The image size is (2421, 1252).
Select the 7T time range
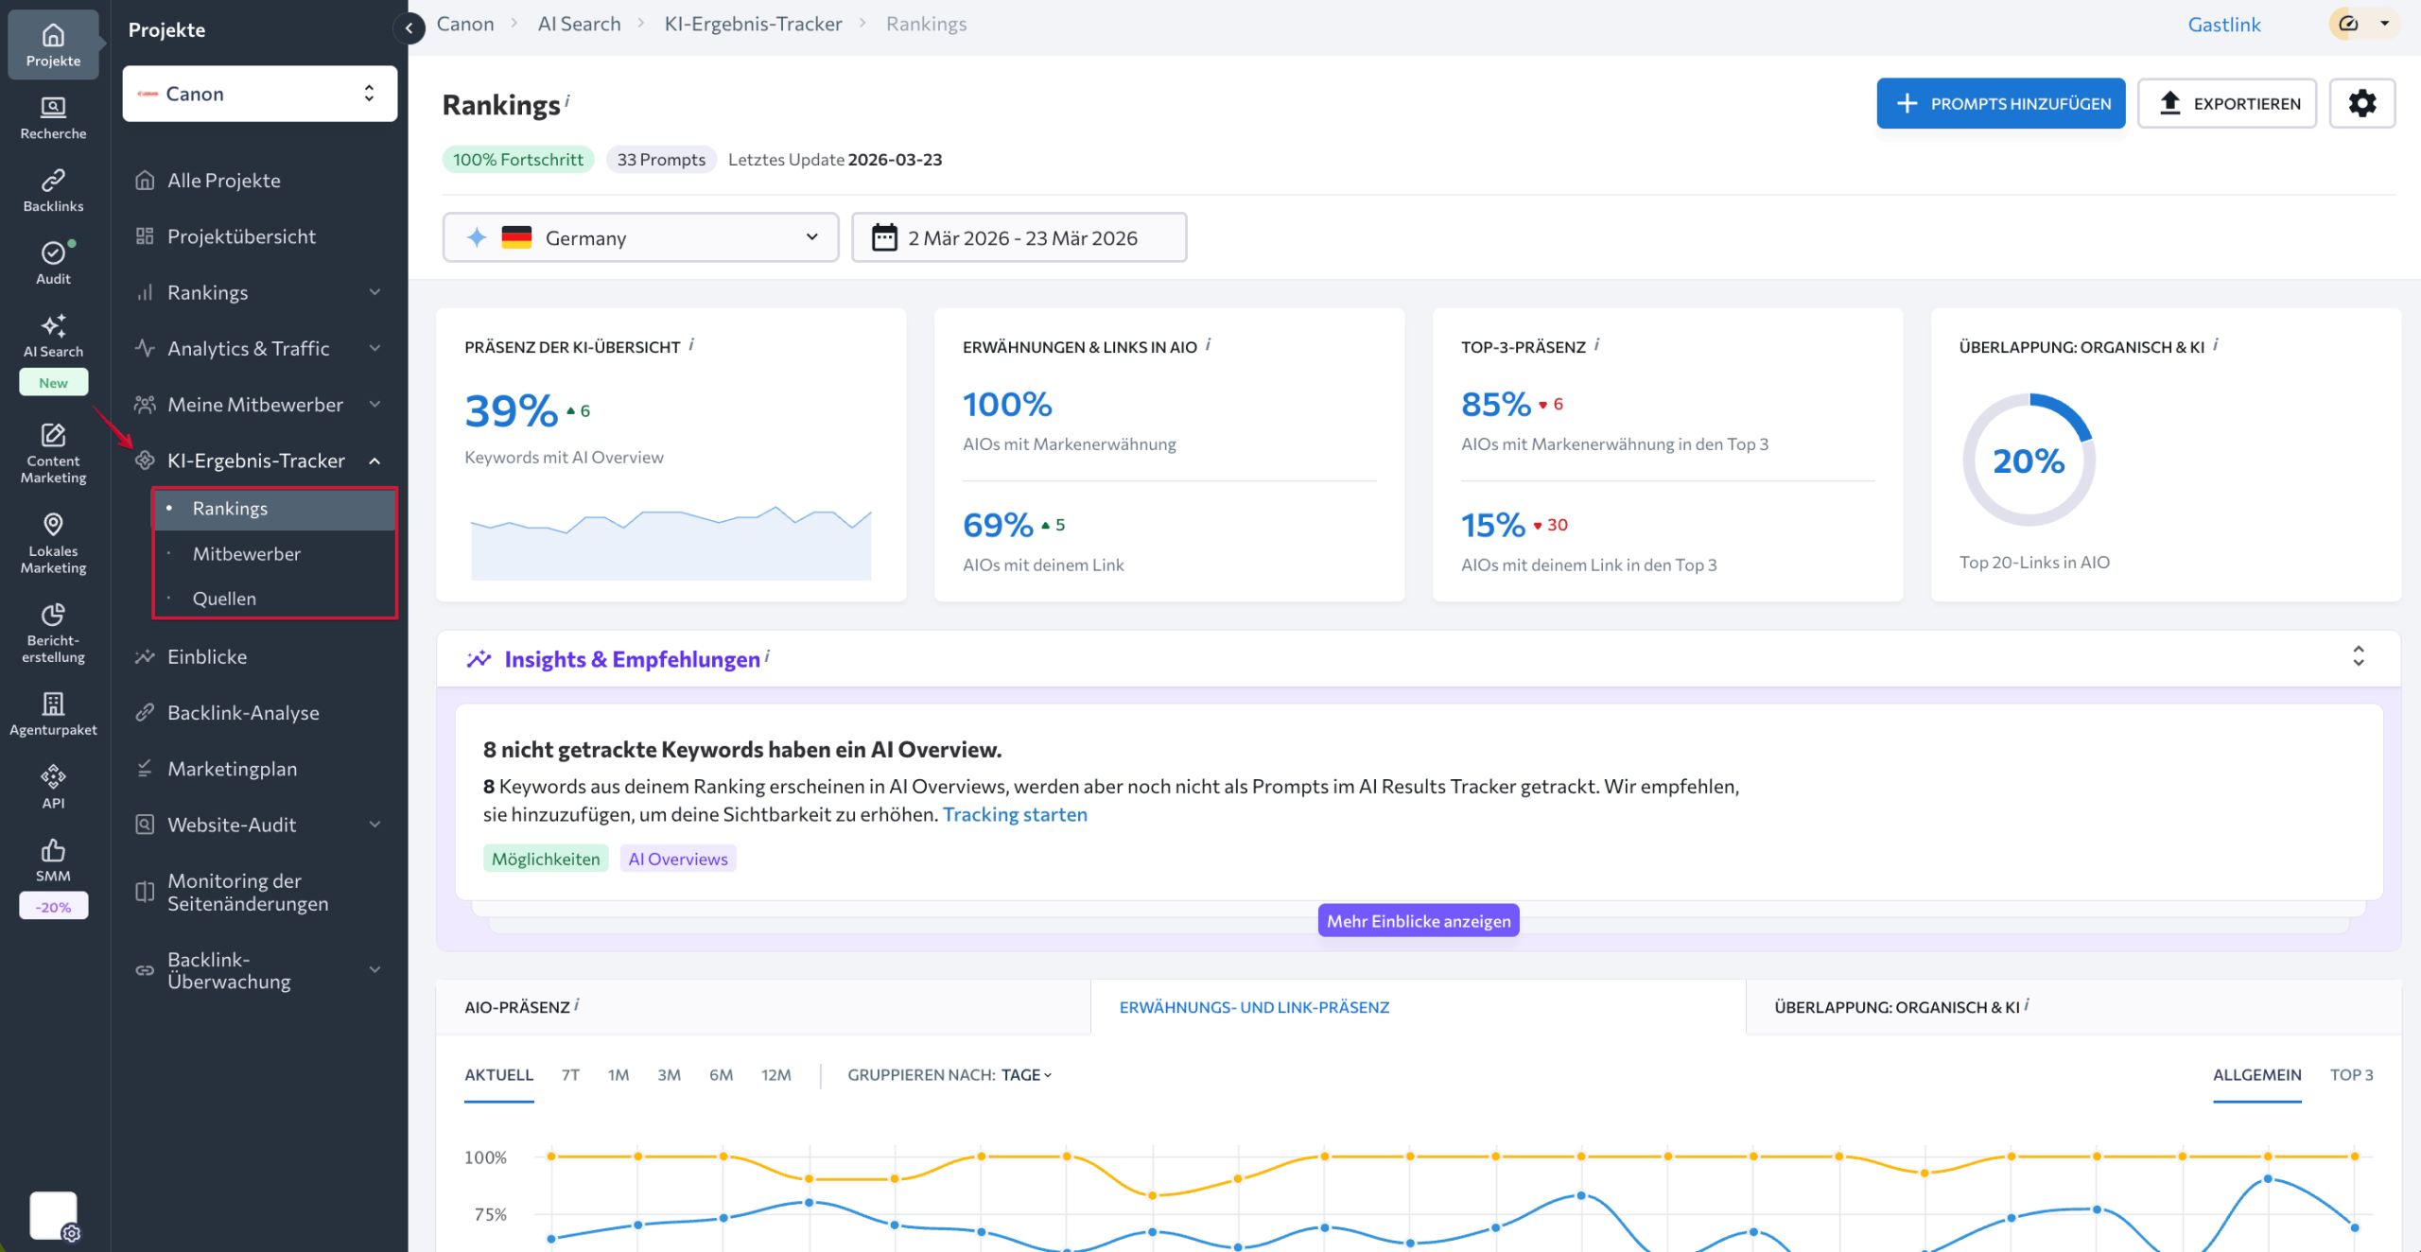point(570,1074)
